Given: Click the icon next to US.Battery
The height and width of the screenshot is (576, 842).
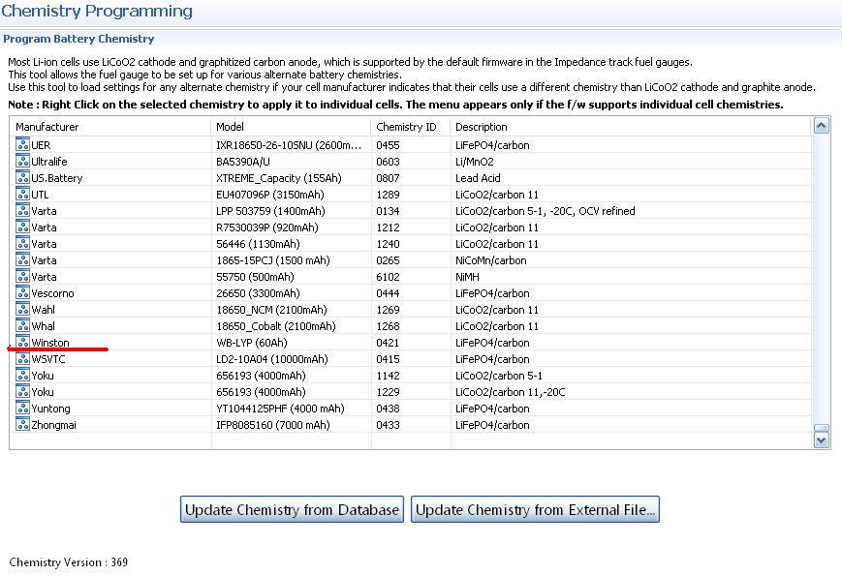Looking at the screenshot, I should coord(22,177).
